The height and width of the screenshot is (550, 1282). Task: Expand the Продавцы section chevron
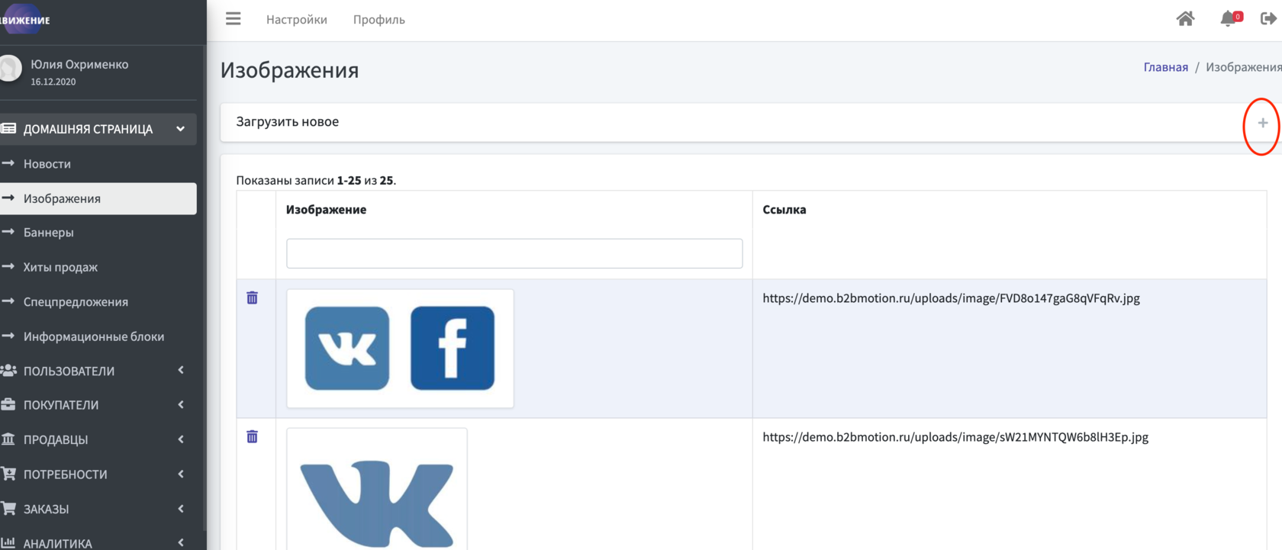click(x=181, y=439)
